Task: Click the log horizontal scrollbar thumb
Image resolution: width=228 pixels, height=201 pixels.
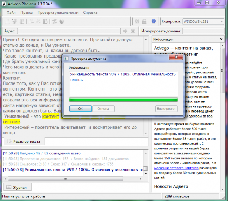Action: [x=66, y=179]
